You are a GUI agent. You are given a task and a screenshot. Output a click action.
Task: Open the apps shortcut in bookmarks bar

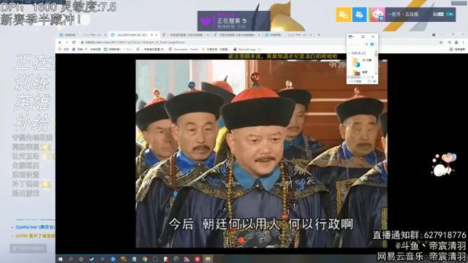point(64,49)
